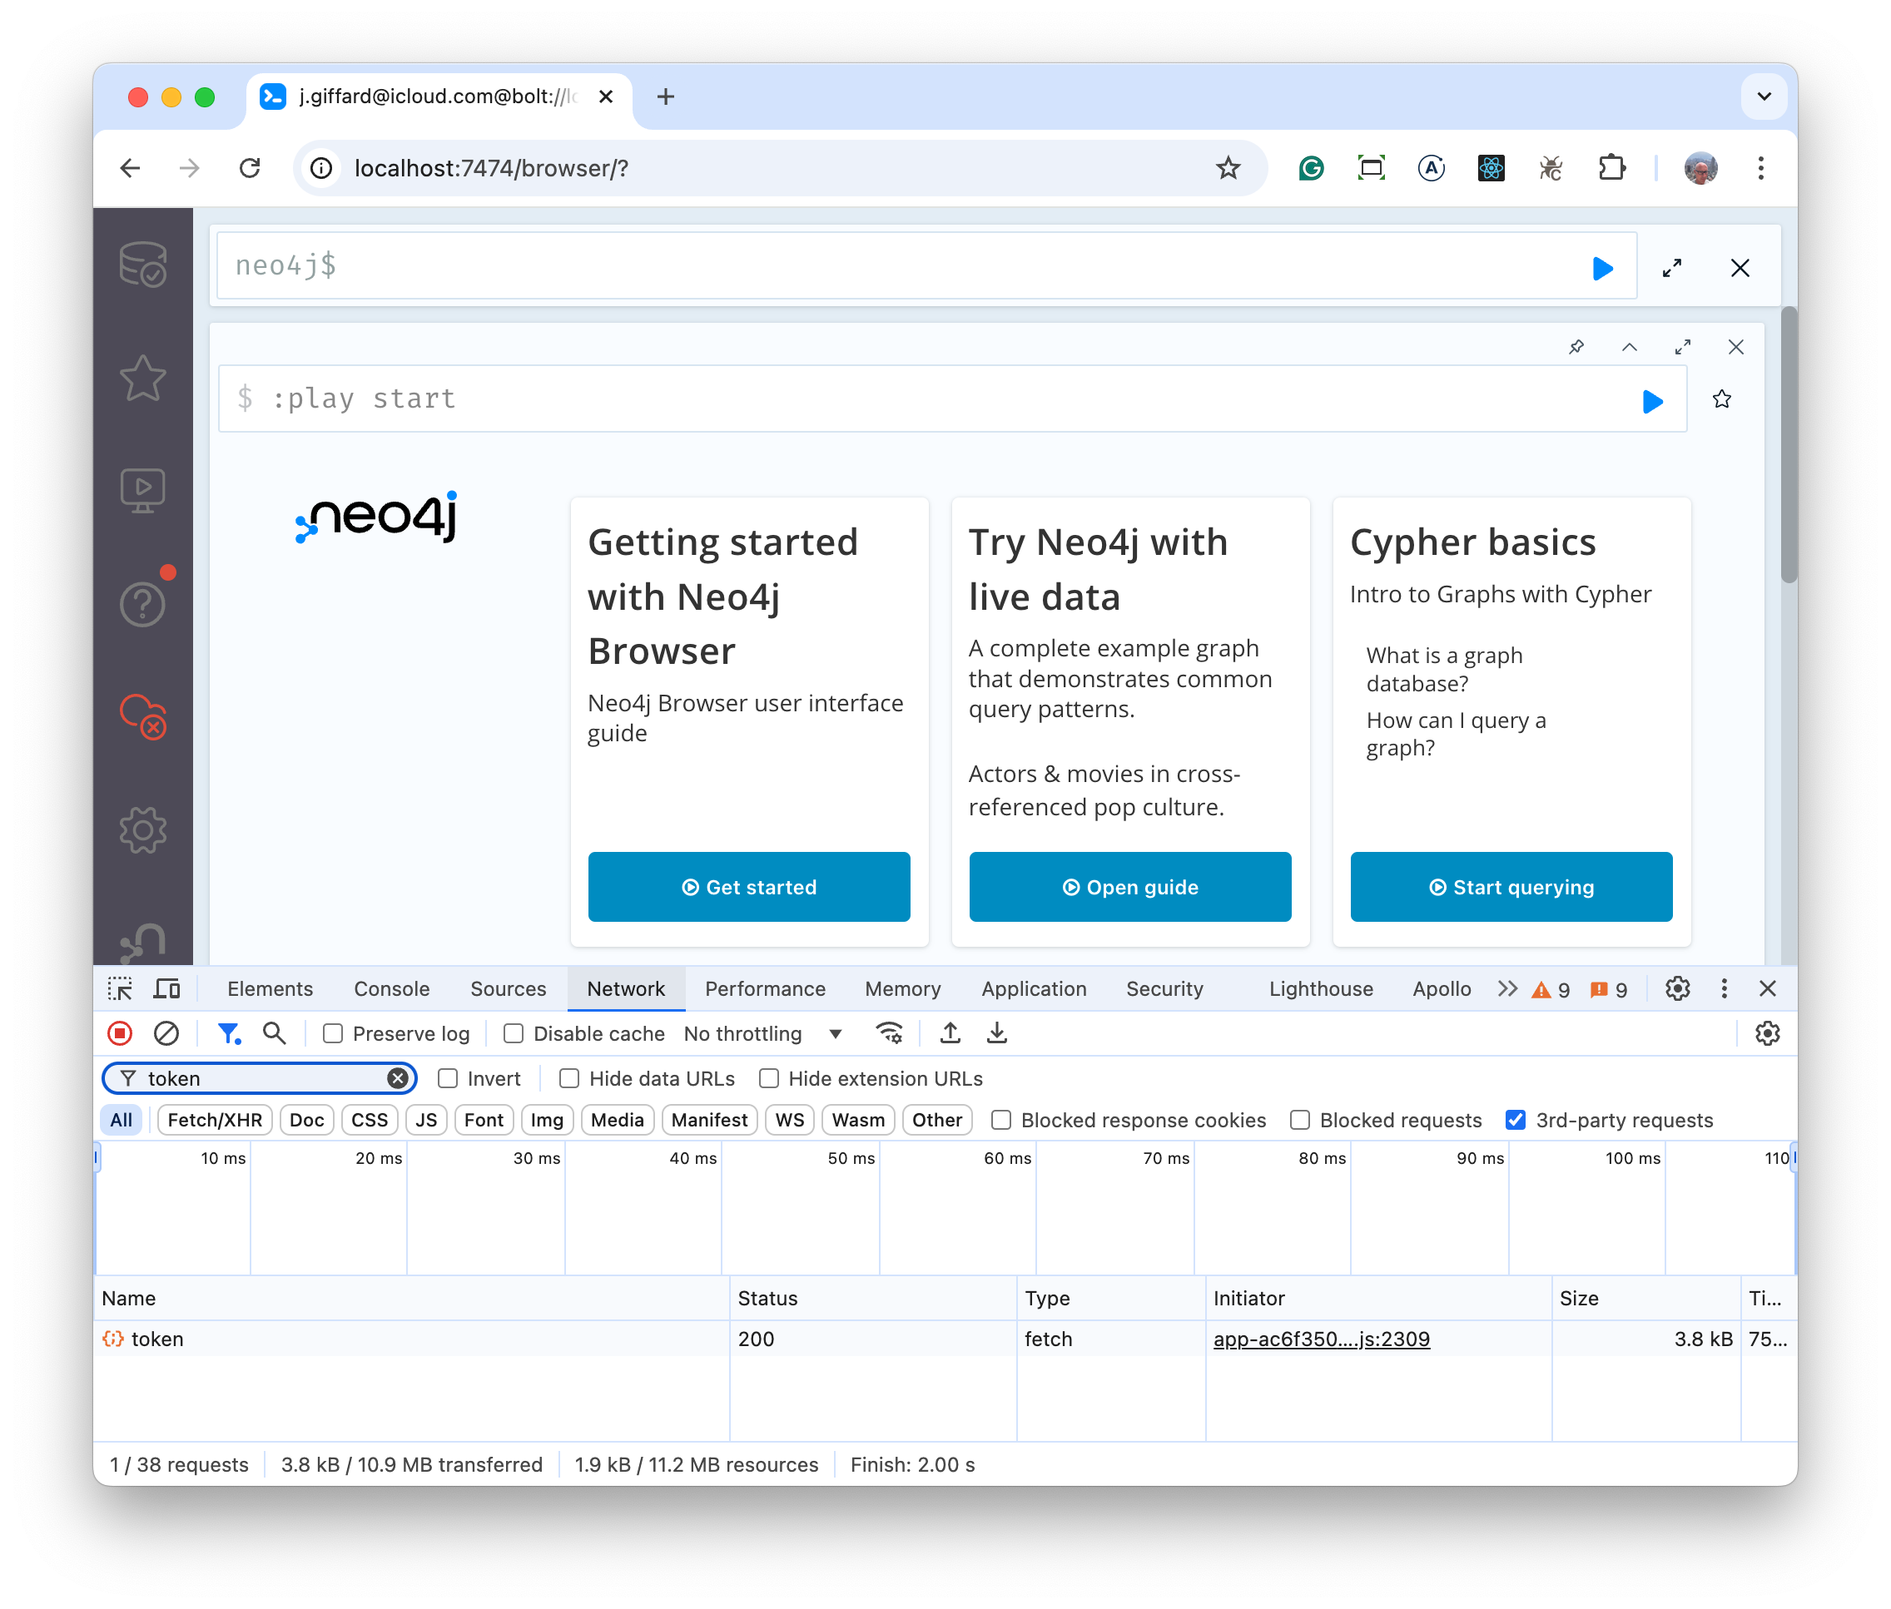Open the Chrome three-dot menu
The image size is (1891, 1609).
pyautogui.click(x=1761, y=169)
